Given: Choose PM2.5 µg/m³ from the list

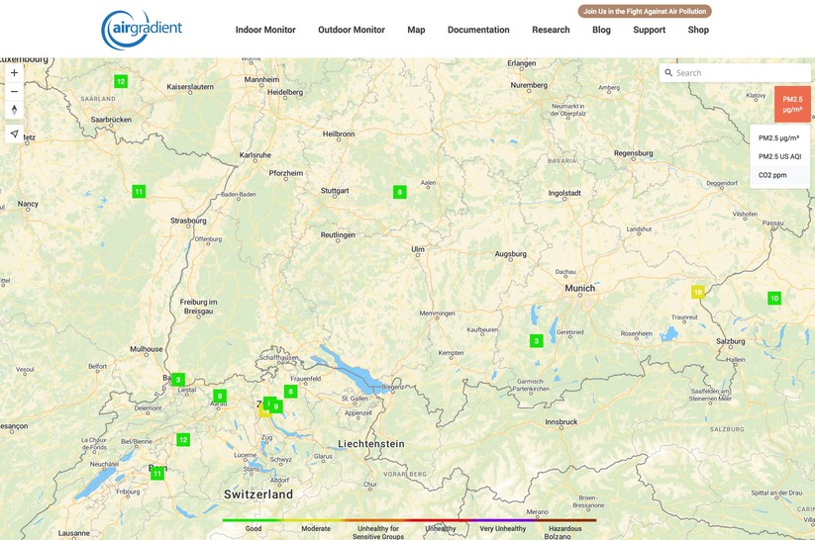Looking at the screenshot, I should pyautogui.click(x=778, y=138).
